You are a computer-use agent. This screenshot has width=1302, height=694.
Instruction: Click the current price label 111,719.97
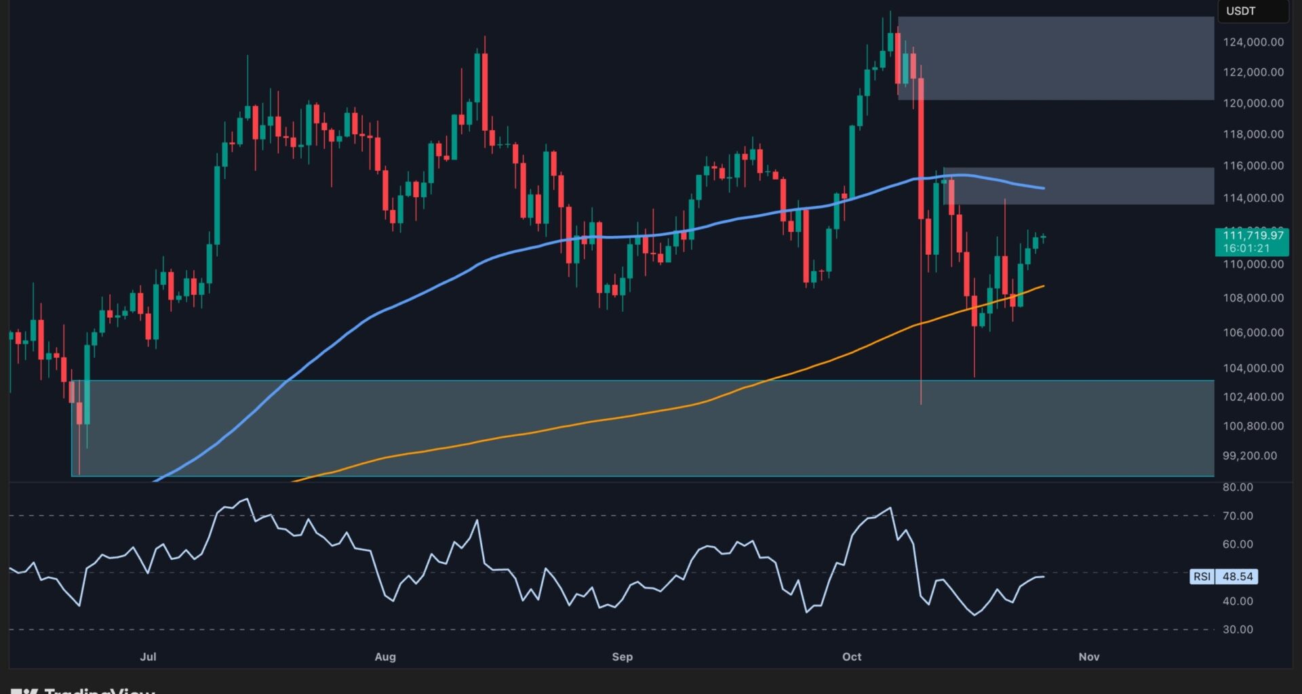coord(1252,241)
